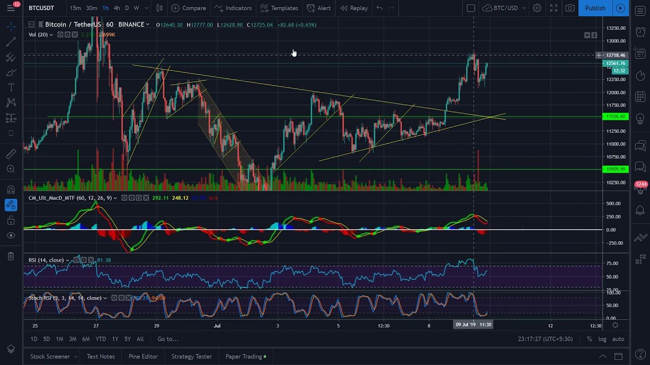Toggle the log price scale
This screenshot has height=365, width=650.
pyautogui.click(x=602, y=339)
